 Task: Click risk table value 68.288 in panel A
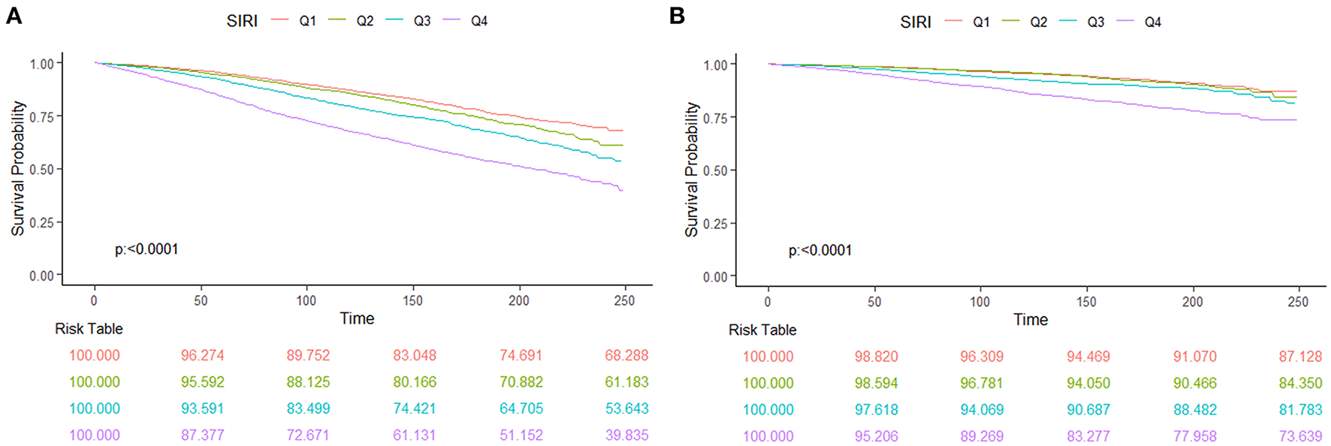coord(626,355)
